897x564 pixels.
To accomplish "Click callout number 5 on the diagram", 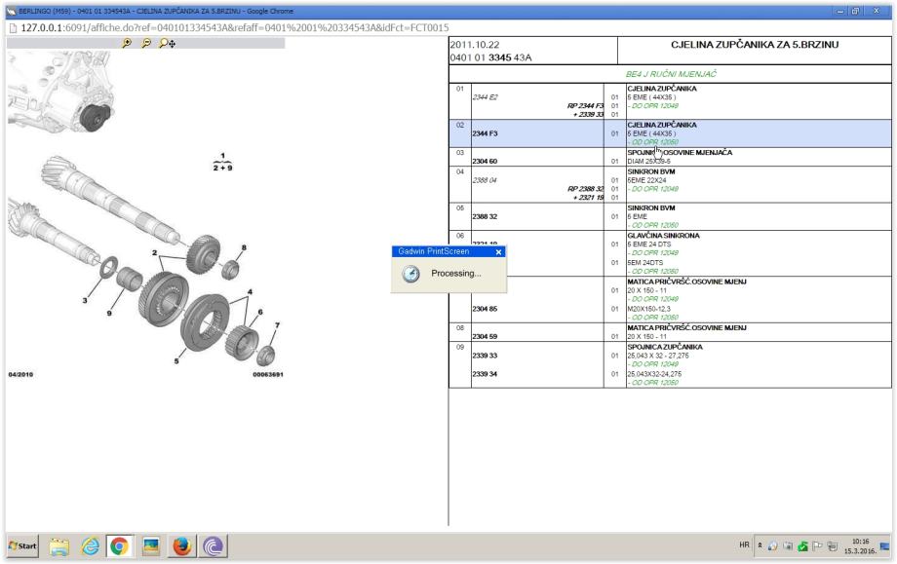I will click(176, 361).
